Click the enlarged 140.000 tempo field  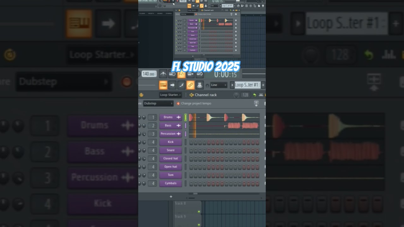coord(149,74)
